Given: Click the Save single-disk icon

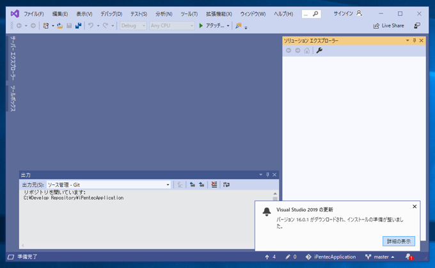Looking at the screenshot, I should coord(69,26).
